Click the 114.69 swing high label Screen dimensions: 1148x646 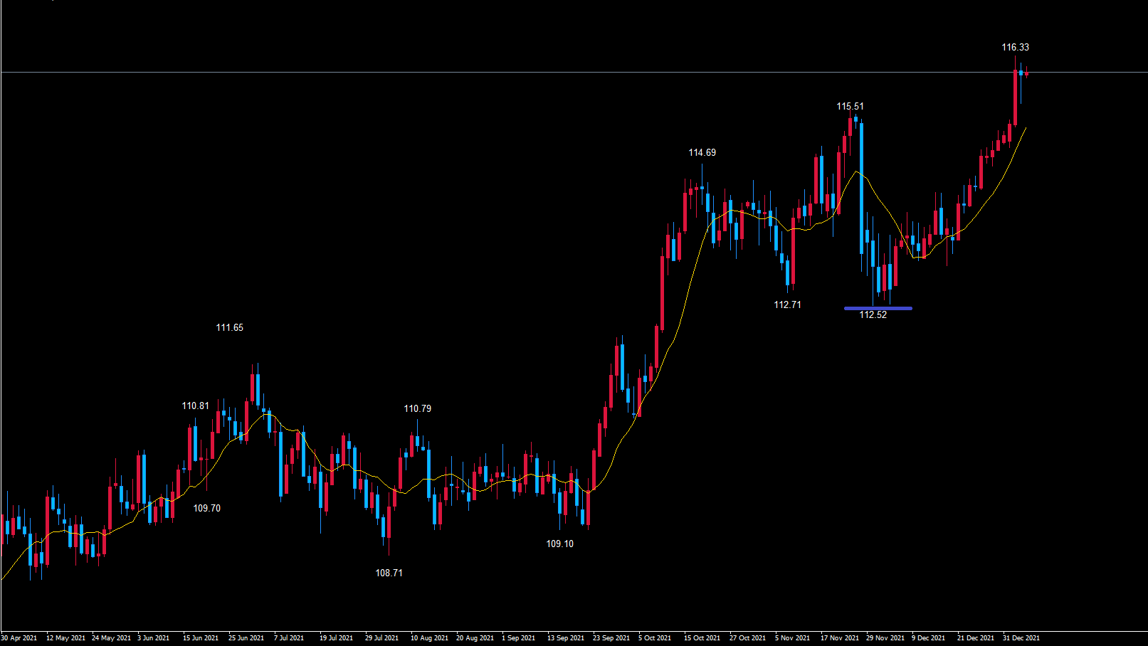pyautogui.click(x=702, y=153)
